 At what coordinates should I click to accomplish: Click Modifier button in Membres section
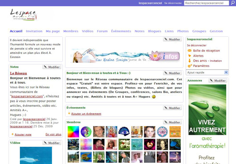tap(172, 122)
